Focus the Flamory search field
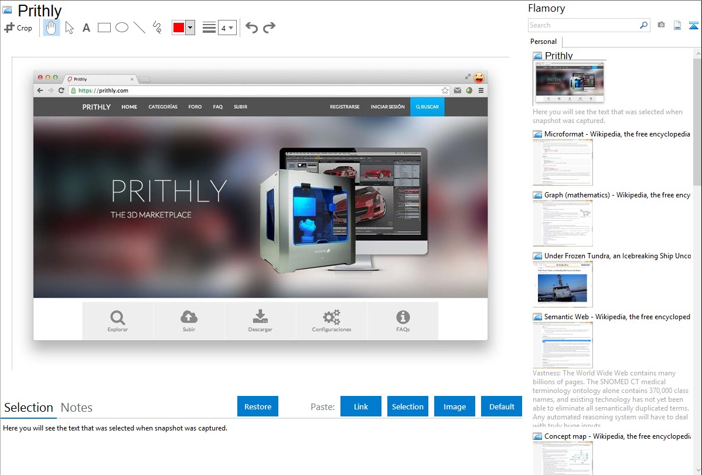 [x=584, y=25]
